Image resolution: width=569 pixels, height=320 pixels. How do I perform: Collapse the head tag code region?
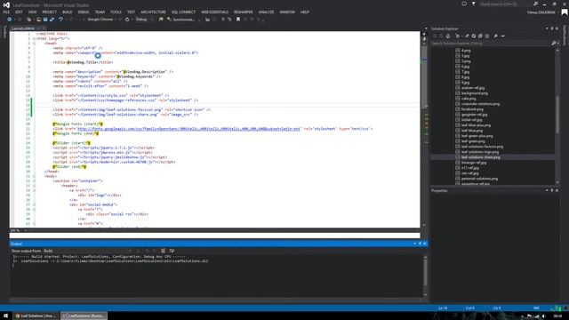coord(34,44)
